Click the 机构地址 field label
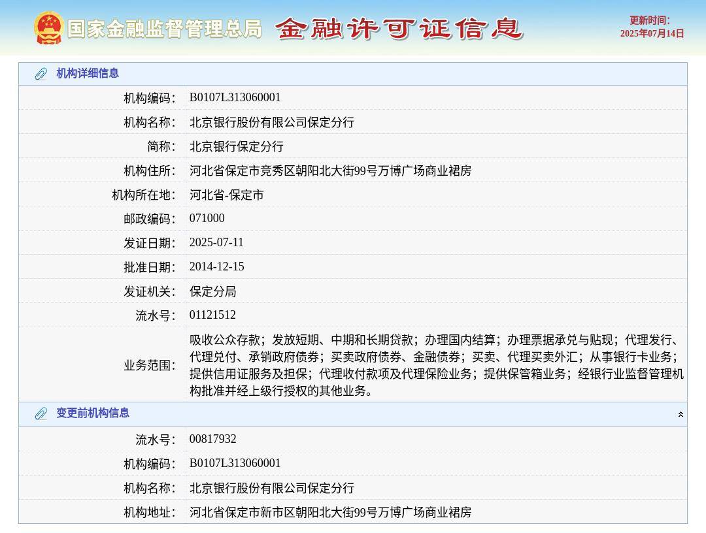The height and width of the screenshot is (533, 706). pyautogui.click(x=150, y=512)
